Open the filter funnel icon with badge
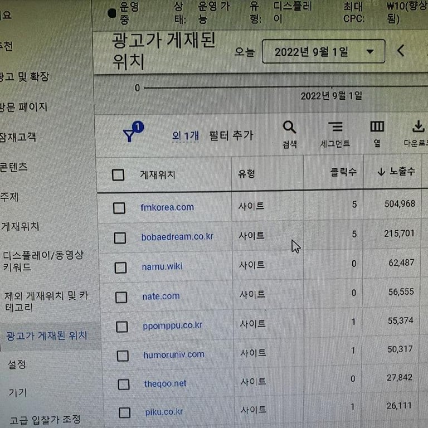This screenshot has height=428, width=428. [x=133, y=132]
